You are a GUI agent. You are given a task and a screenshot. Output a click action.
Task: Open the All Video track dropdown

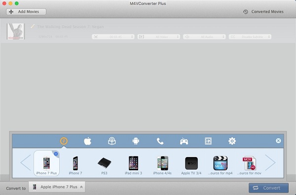159,37
